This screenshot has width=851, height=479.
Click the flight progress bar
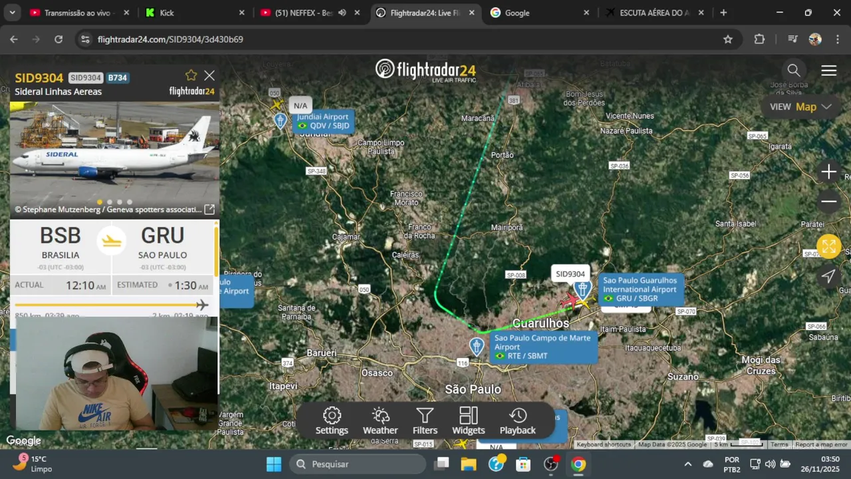tap(111, 305)
